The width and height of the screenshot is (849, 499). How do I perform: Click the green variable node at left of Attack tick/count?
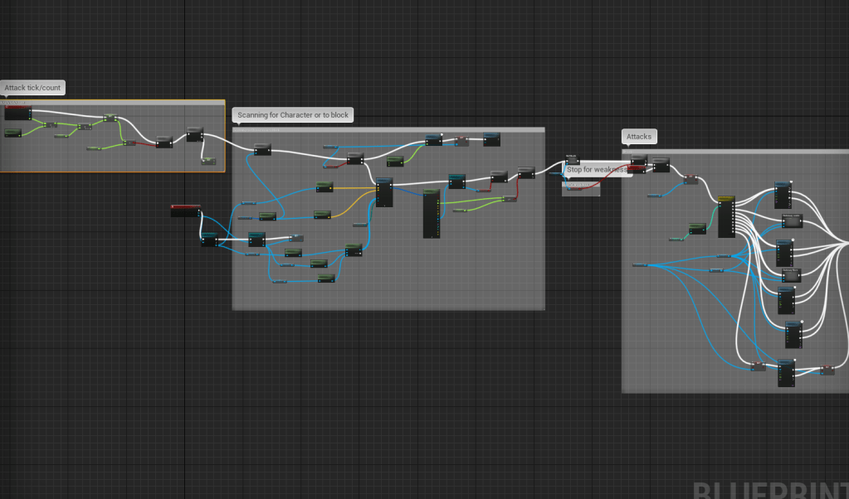tap(12, 133)
